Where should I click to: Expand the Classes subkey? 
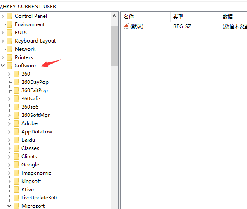(x=9, y=148)
